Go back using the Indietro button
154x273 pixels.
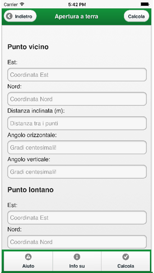(20, 16)
